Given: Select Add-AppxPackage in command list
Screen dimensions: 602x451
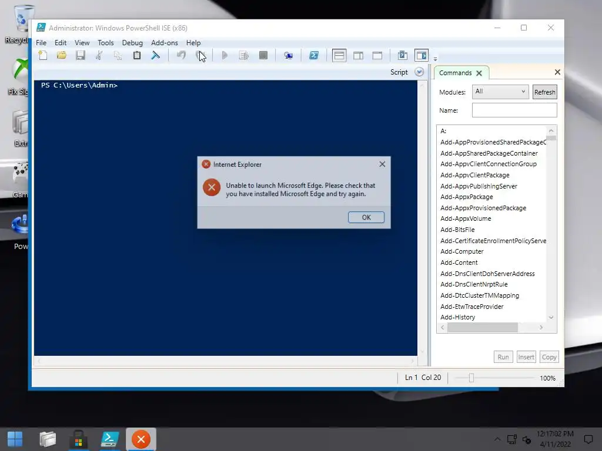Looking at the screenshot, I should point(466,197).
